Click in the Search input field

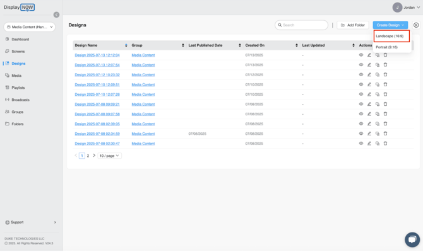tap(303, 25)
